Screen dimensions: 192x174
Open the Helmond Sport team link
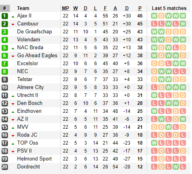35,159
